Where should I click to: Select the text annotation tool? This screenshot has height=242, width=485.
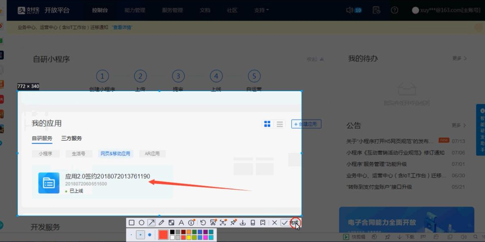pos(181,223)
